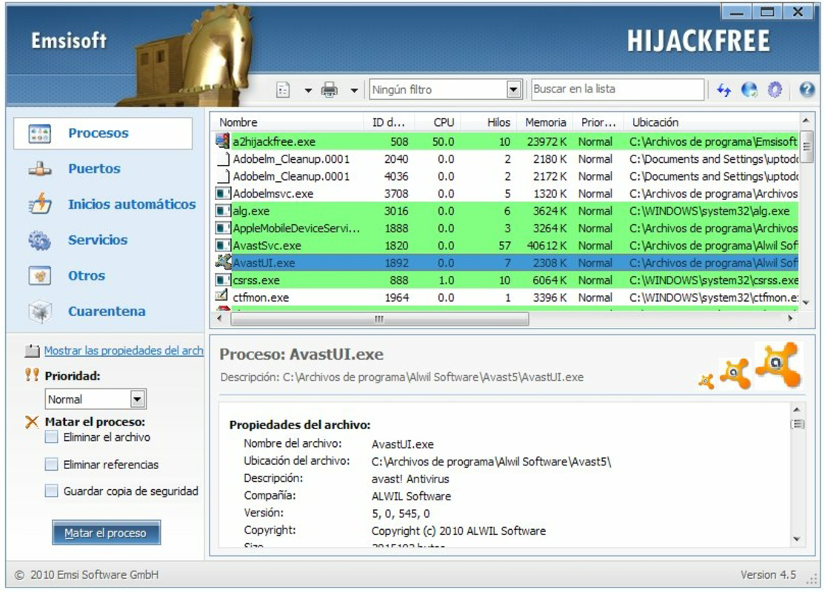
Task: Sort by the CPU column header
Action: tap(438, 123)
